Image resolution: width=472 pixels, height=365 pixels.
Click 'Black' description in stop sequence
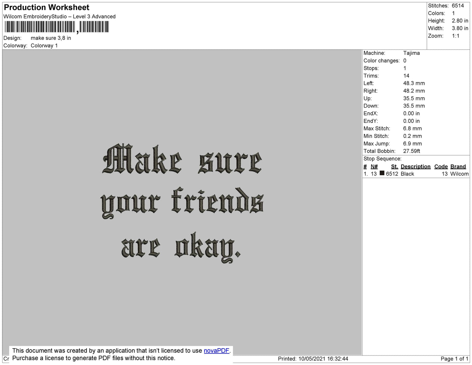click(x=407, y=174)
